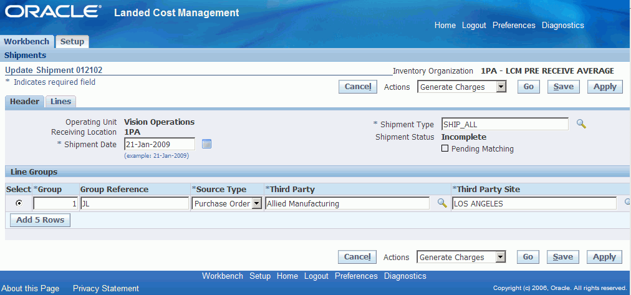Open the Home link in the header
Image resolution: width=631 pixels, height=295 pixels.
[x=445, y=26]
